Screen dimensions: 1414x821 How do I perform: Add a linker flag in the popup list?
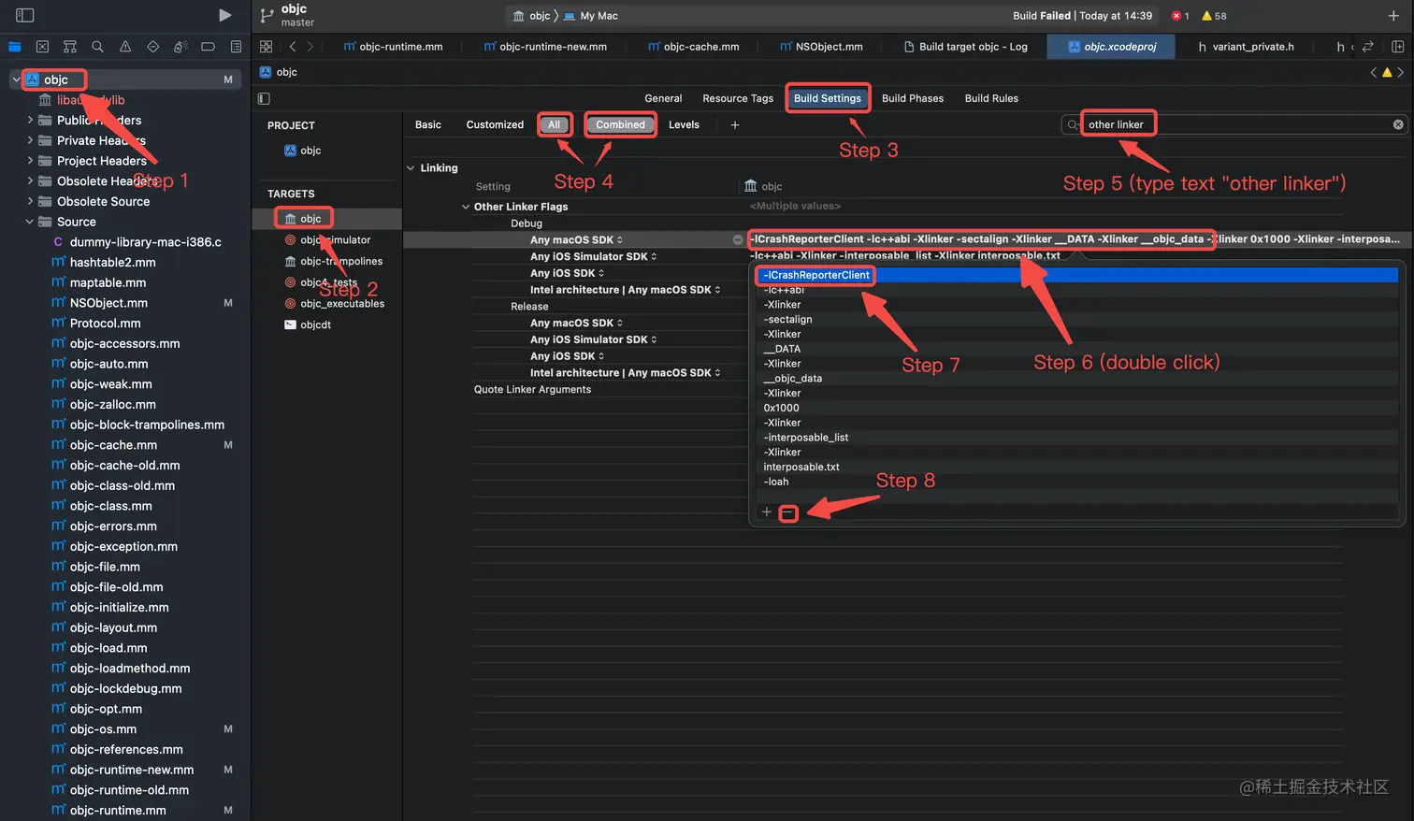click(767, 512)
